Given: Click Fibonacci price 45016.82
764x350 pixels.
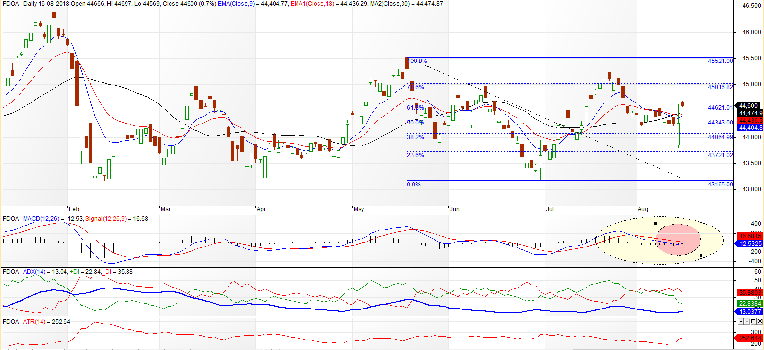Looking at the screenshot, I should (x=720, y=87).
